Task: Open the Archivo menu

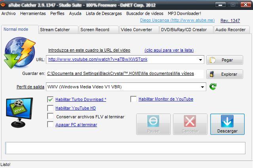Action: click(x=9, y=13)
